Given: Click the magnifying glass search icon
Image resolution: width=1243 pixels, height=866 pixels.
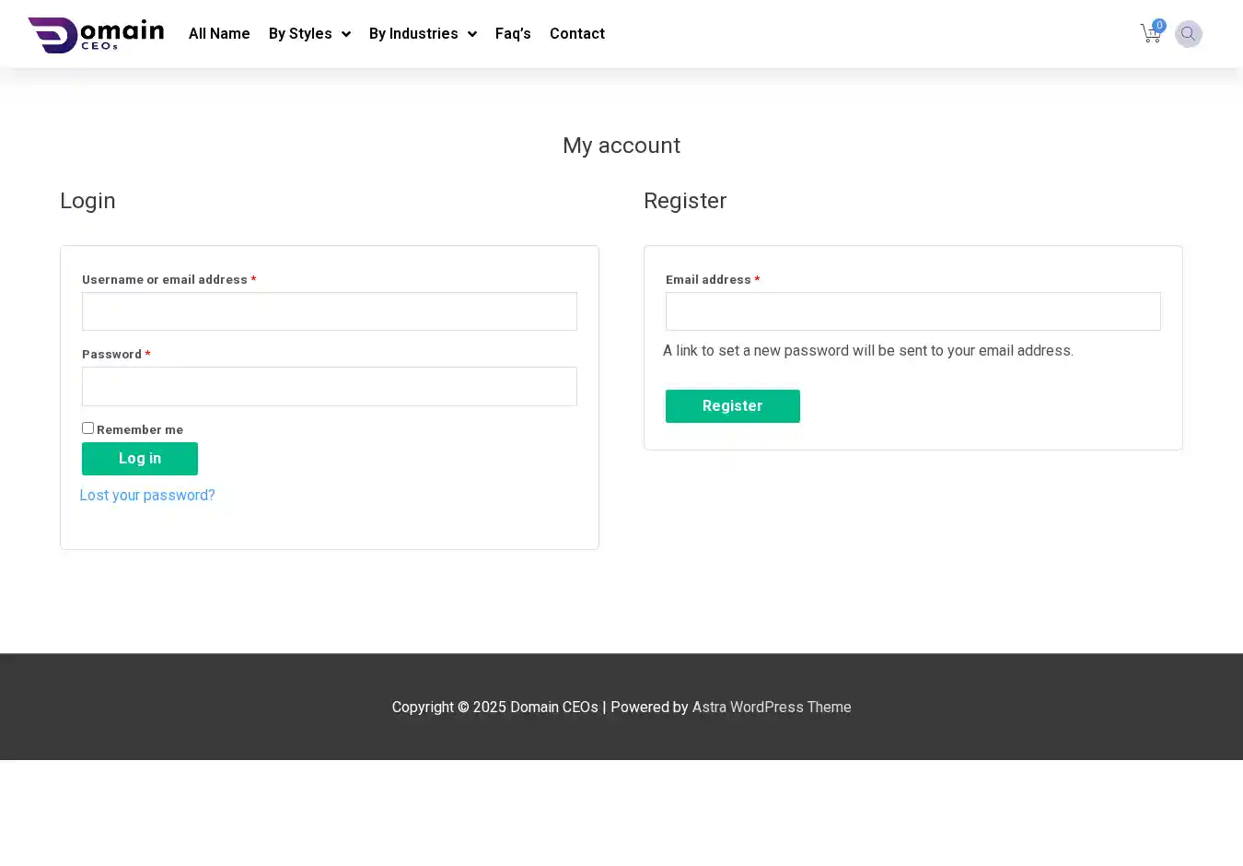Looking at the screenshot, I should 1188,34.
